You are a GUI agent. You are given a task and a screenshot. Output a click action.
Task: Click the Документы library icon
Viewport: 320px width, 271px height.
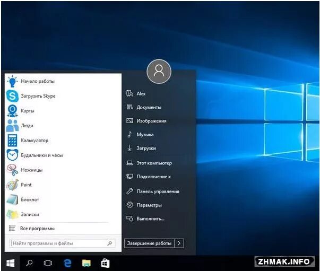tap(129, 107)
